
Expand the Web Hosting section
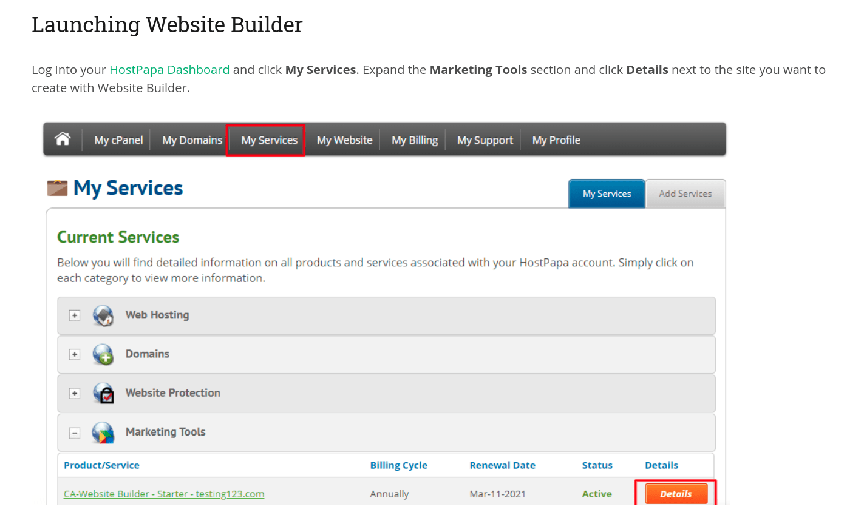pyautogui.click(x=75, y=315)
